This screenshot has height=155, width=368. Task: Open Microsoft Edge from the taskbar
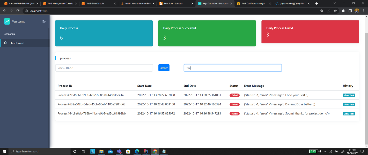137,151
